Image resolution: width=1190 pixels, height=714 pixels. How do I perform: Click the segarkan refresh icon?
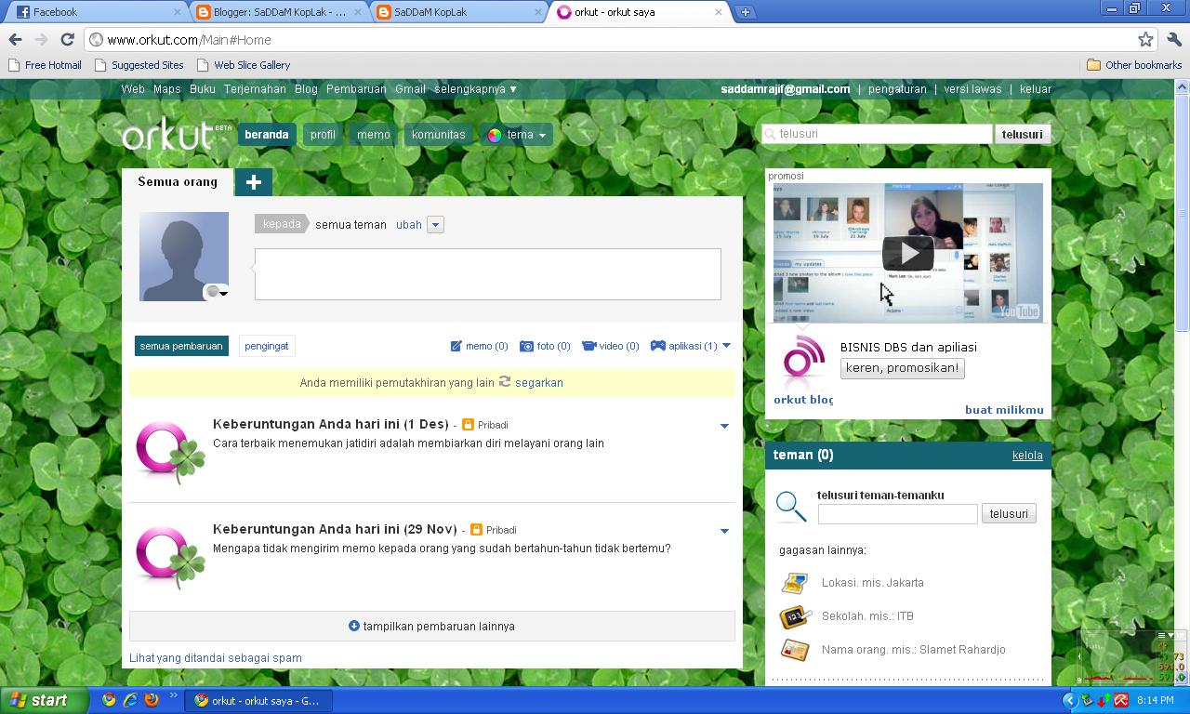505,381
